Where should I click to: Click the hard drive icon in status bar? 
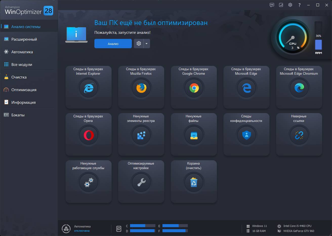(119, 228)
